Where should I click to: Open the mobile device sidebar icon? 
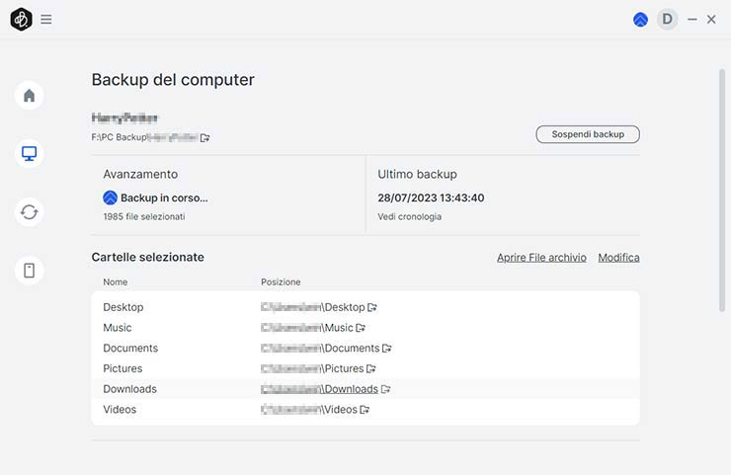pyautogui.click(x=30, y=271)
